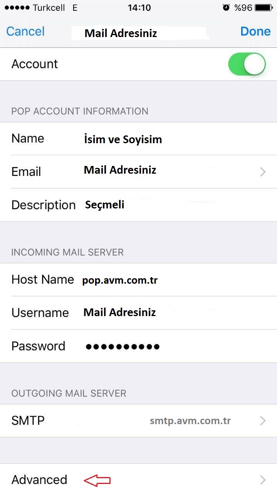Tap the status bar clock 14:10
This screenshot has width=277, height=494.
139,8
